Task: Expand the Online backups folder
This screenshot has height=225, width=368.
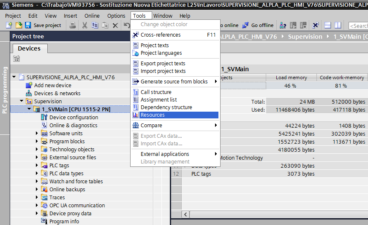Action: (37, 189)
